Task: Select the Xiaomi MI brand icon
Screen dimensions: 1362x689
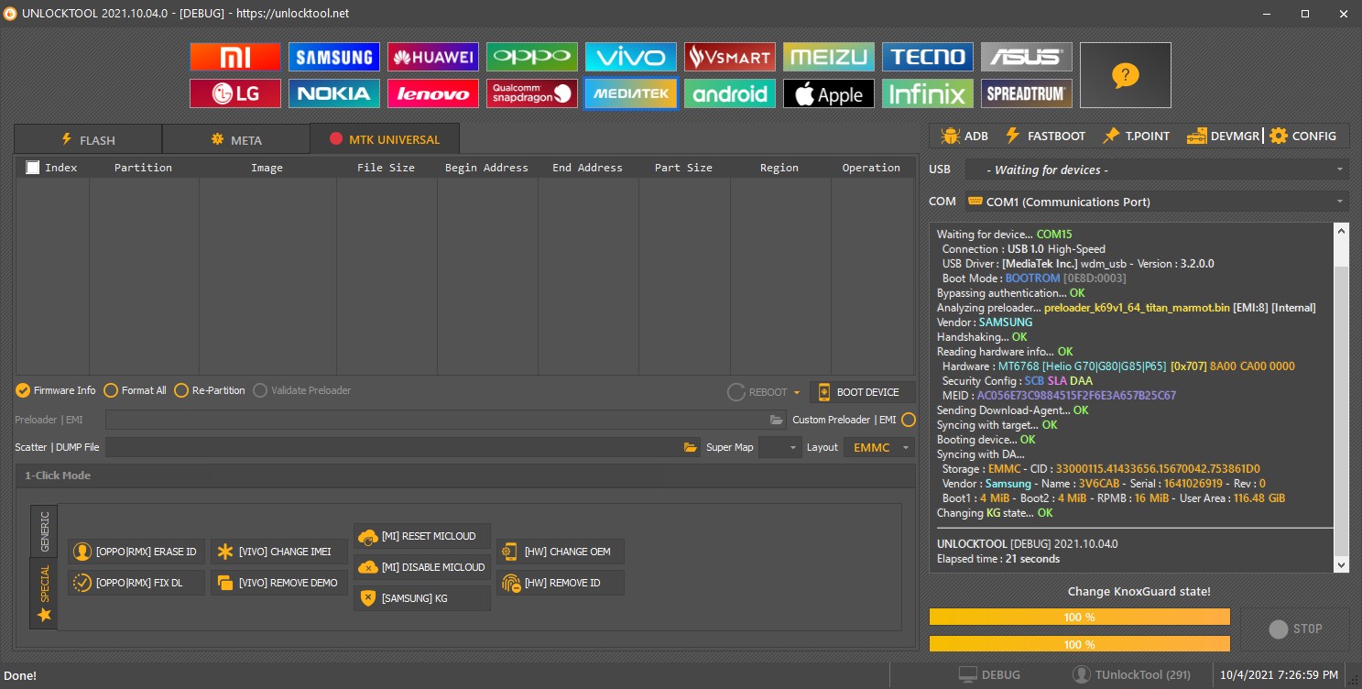Action: [235, 57]
